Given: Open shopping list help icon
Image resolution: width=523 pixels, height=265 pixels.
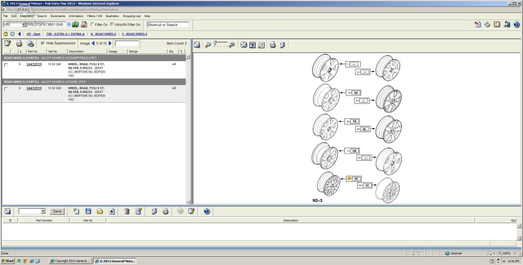Looking at the screenshot, I should point(206,211).
